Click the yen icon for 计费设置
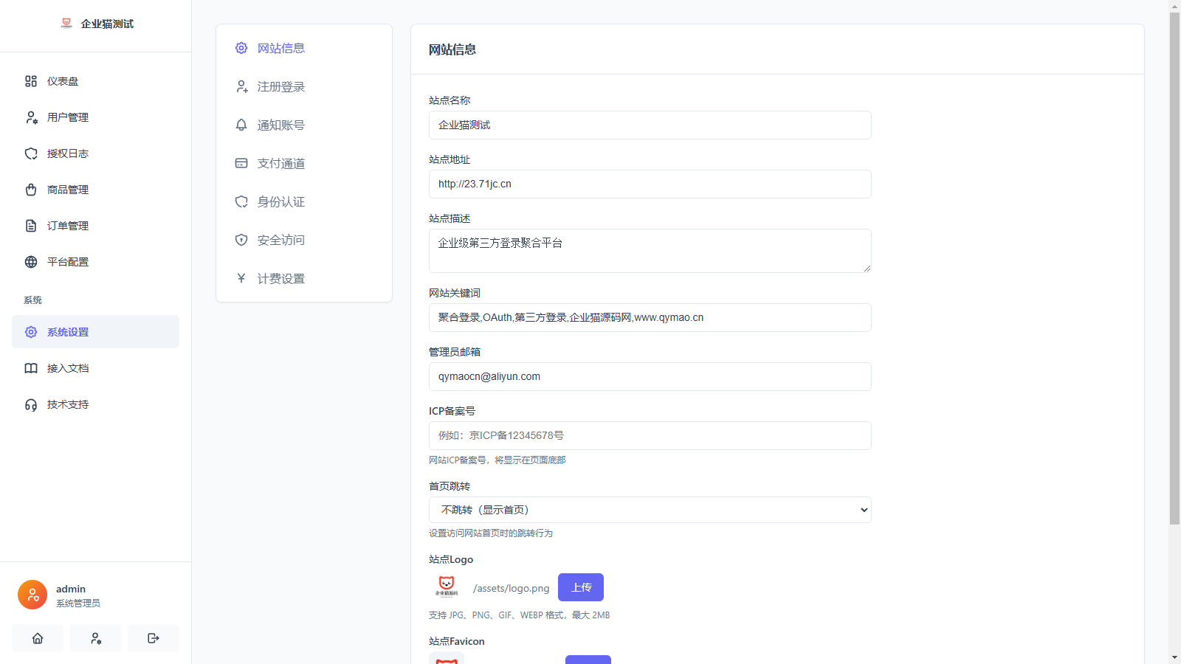The width and height of the screenshot is (1181, 664). point(241,278)
